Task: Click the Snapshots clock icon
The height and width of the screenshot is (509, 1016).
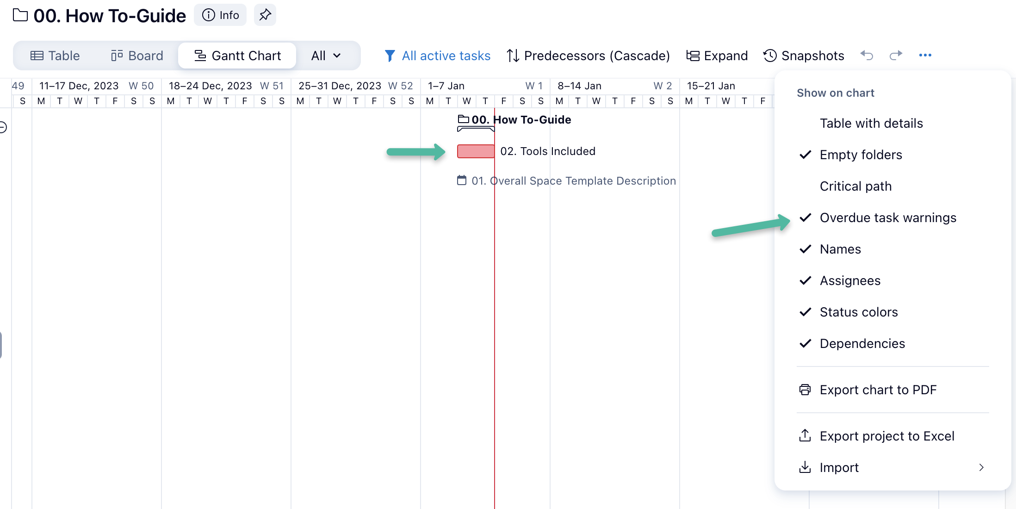Action: pyautogui.click(x=770, y=56)
